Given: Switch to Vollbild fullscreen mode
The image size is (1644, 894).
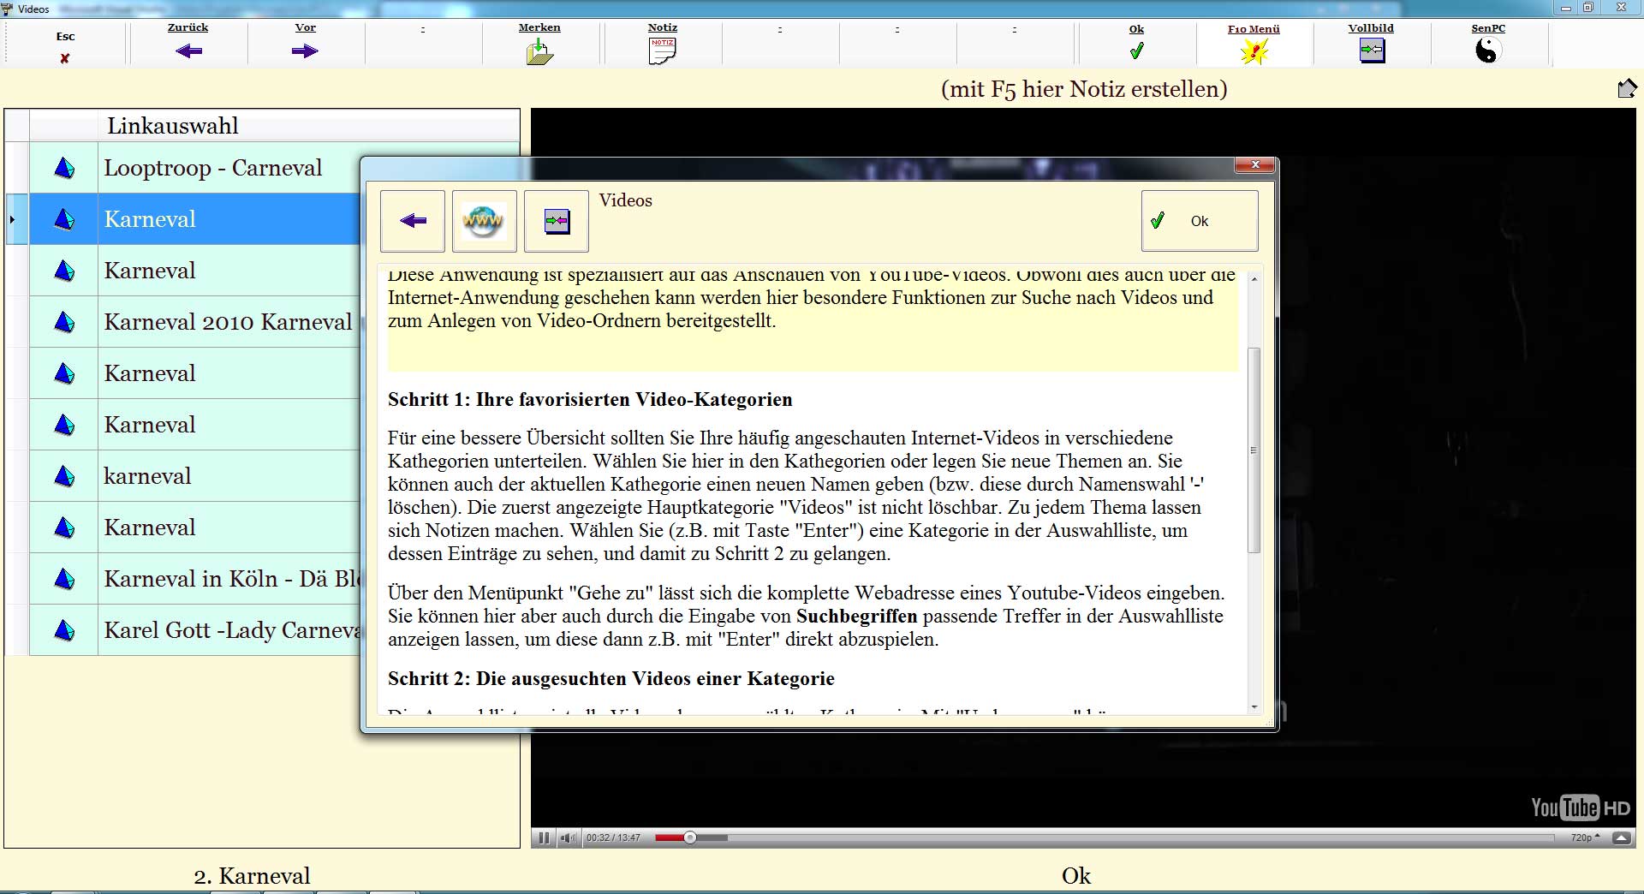Looking at the screenshot, I should 1371,51.
